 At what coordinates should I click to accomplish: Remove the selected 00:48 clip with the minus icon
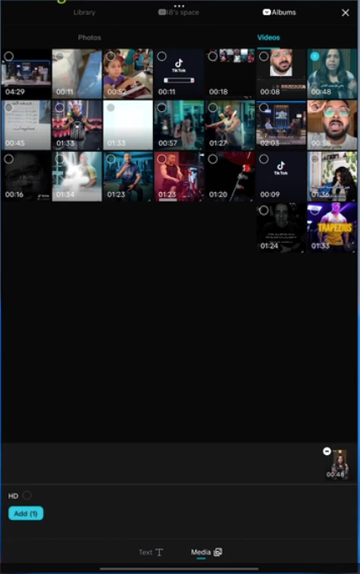tap(326, 451)
